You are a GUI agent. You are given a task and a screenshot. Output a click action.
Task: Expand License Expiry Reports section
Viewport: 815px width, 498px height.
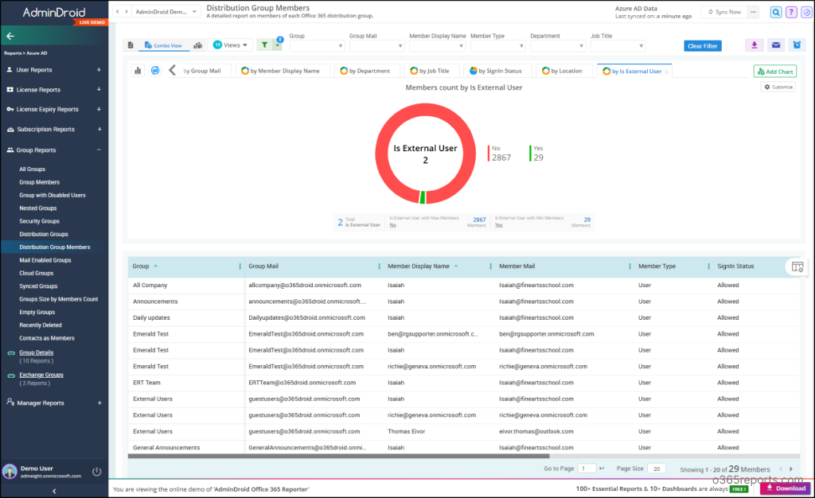[99, 109]
